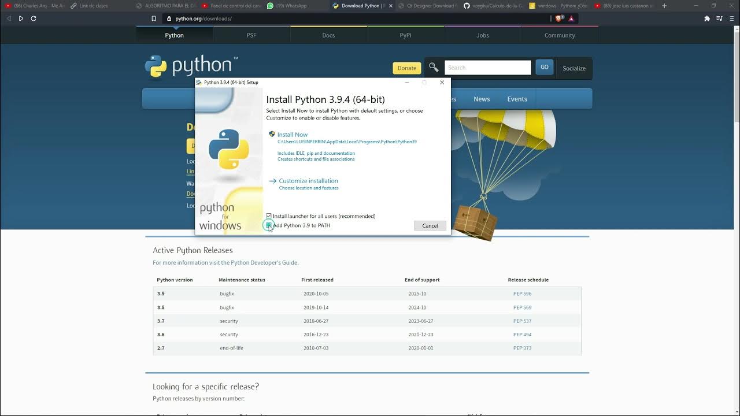Viewport: 740px width, 416px height.
Task: Open the Socialize menu
Action: (574, 68)
